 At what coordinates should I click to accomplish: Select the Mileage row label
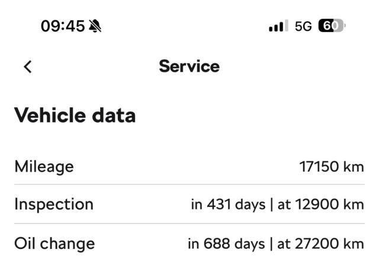pos(44,166)
